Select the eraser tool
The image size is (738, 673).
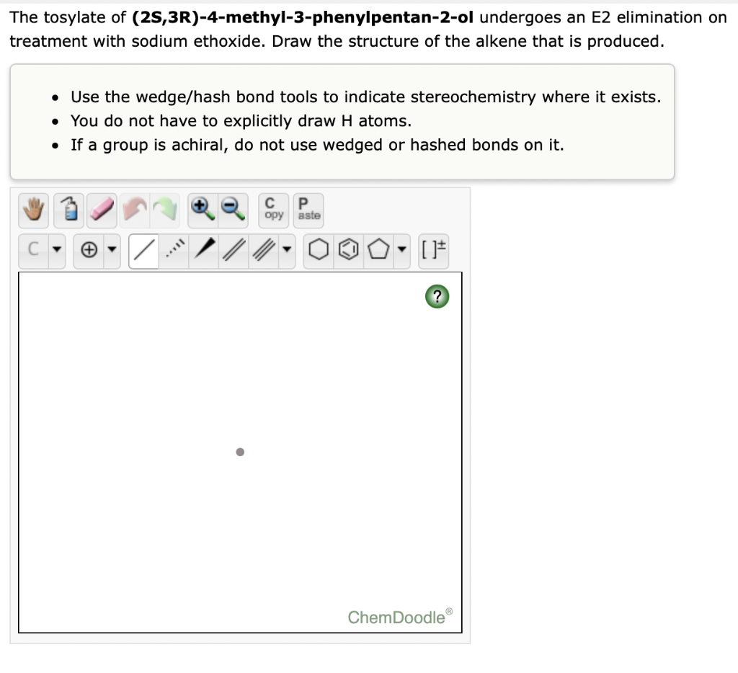click(101, 210)
